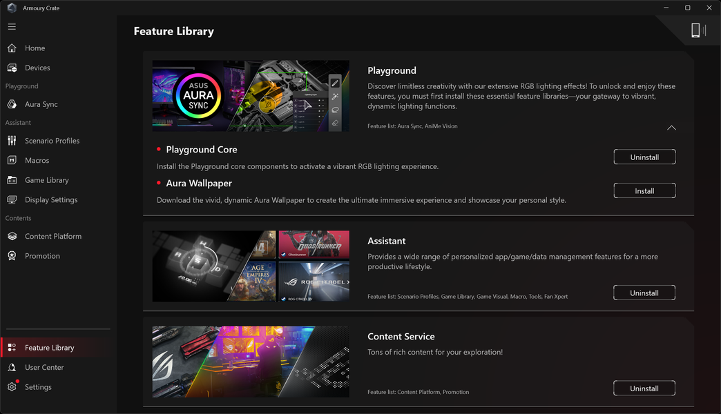Click the Assistant games thumbnail
This screenshot has width=721, height=414.
click(x=251, y=266)
